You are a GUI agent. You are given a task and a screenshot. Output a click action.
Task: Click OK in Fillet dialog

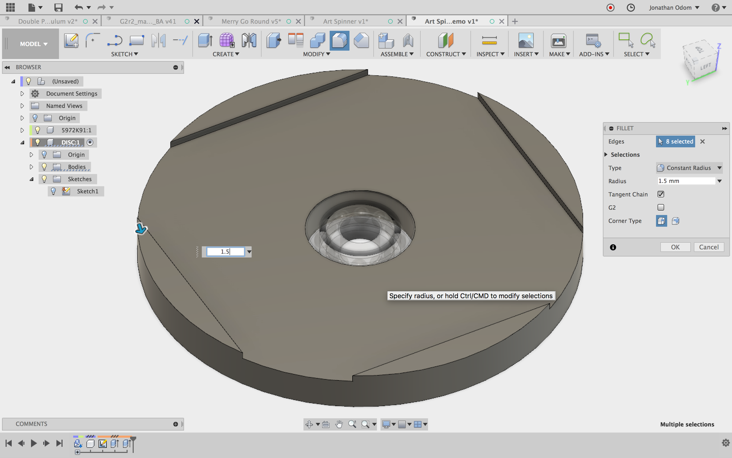pos(675,247)
